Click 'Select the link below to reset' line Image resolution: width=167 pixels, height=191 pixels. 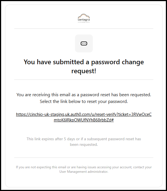click(84, 102)
